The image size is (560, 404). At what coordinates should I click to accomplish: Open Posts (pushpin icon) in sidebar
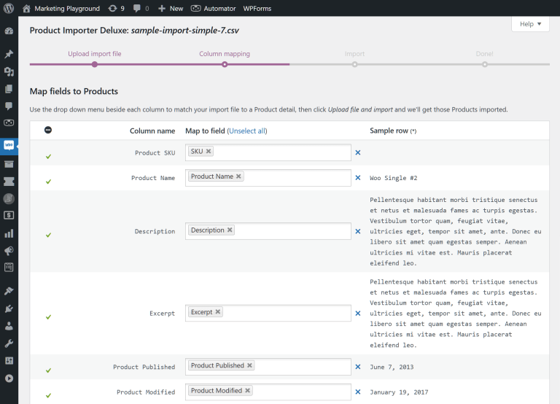click(9, 54)
